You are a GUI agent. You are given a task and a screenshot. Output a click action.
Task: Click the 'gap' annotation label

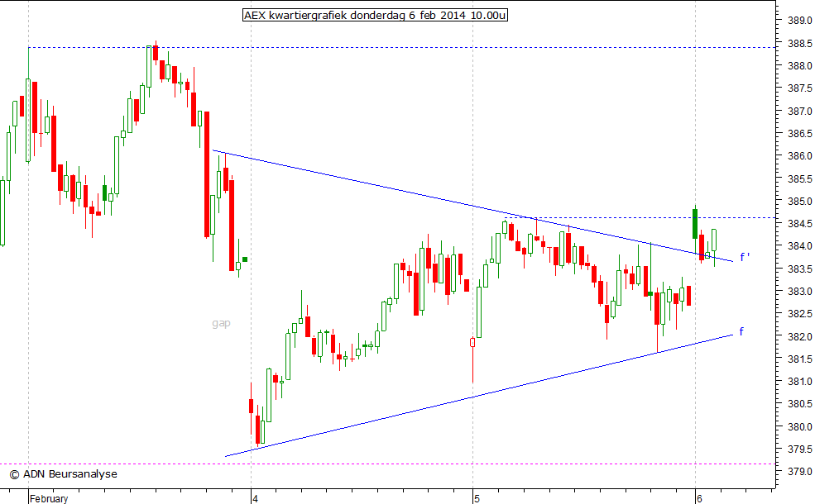pos(221,323)
